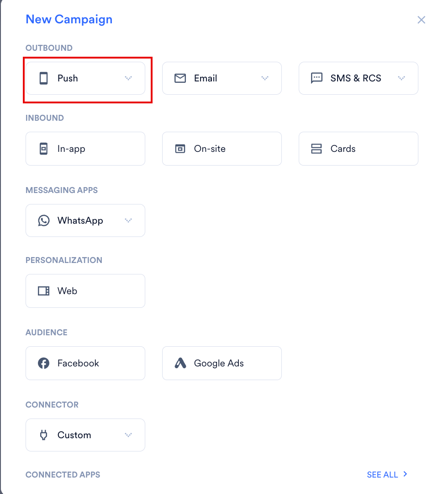Choose the Google Ads audience card

pyautogui.click(x=222, y=363)
